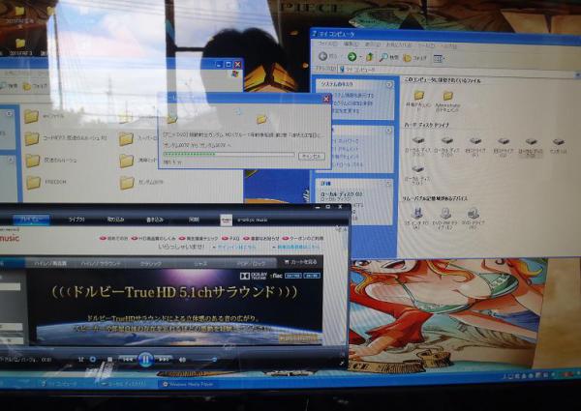
Task: Select the highlighted Local Disk drive icon
Action: pos(531,142)
